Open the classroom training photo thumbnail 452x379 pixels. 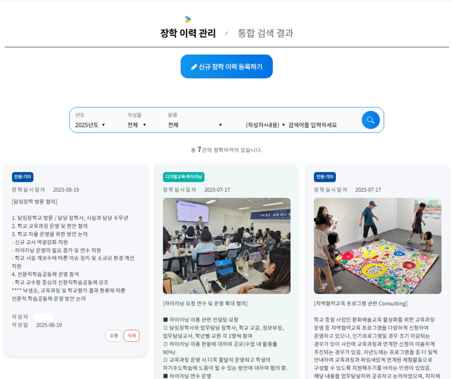[226, 246]
